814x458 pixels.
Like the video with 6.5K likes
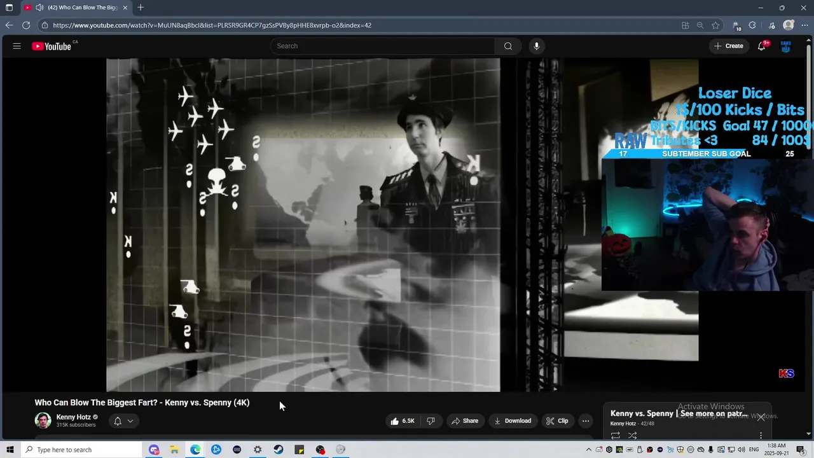(403, 420)
